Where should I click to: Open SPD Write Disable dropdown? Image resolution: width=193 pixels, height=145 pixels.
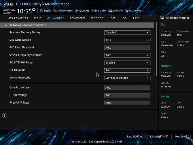[127, 40]
